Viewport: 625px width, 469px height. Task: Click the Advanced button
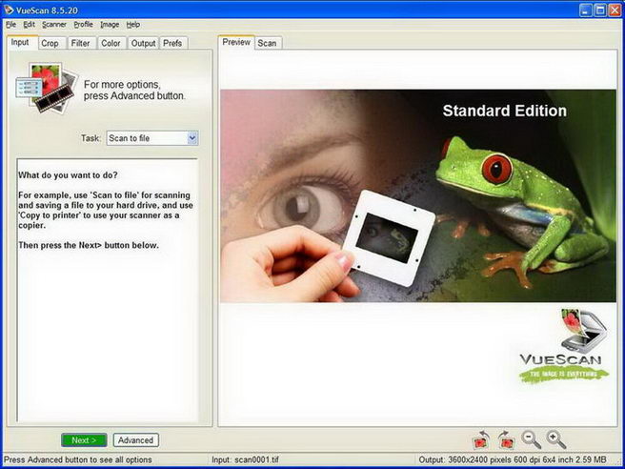click(x=135, y=440)
